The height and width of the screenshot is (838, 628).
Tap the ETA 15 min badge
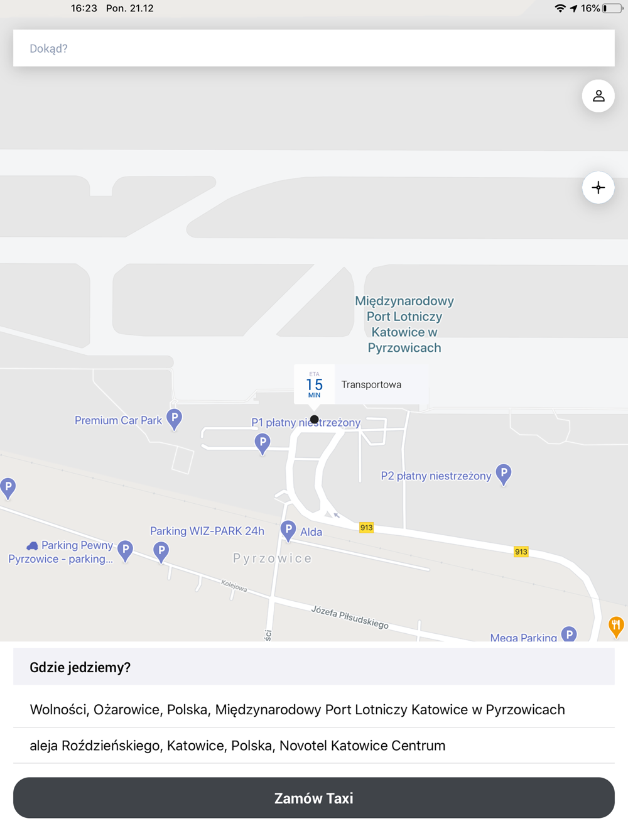click(x=314, y=384)
